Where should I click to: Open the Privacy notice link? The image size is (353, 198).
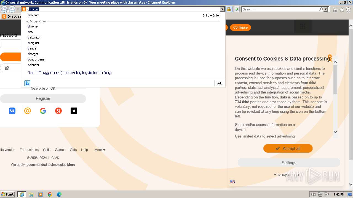(x=286, y=175)
